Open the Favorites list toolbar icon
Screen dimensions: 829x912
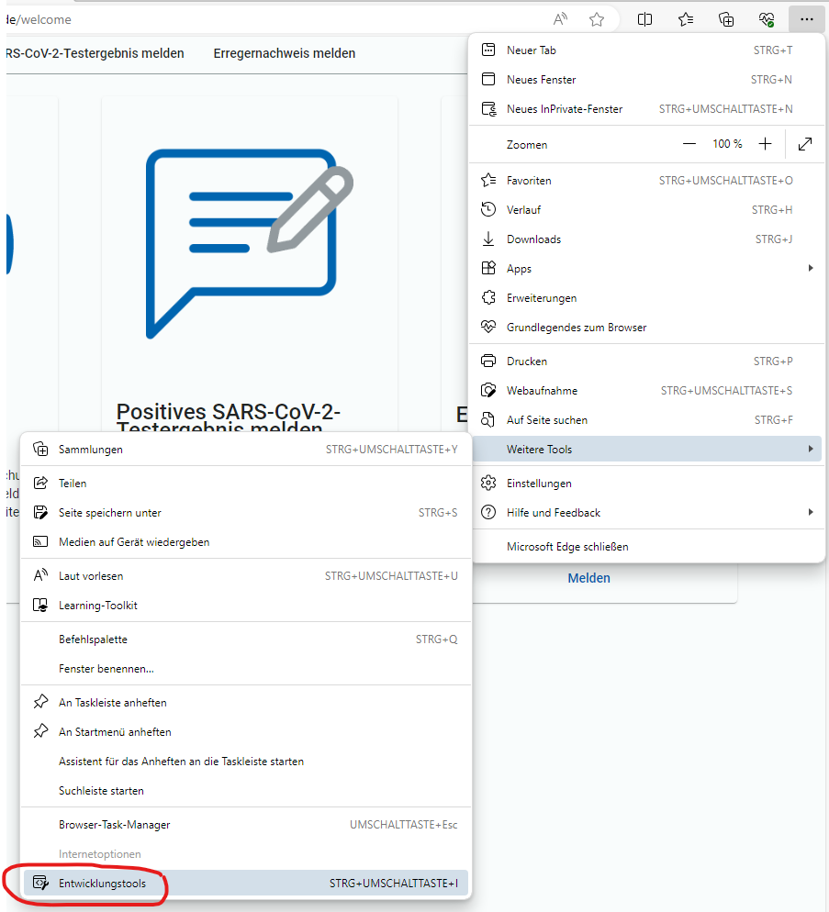point(686,19)
